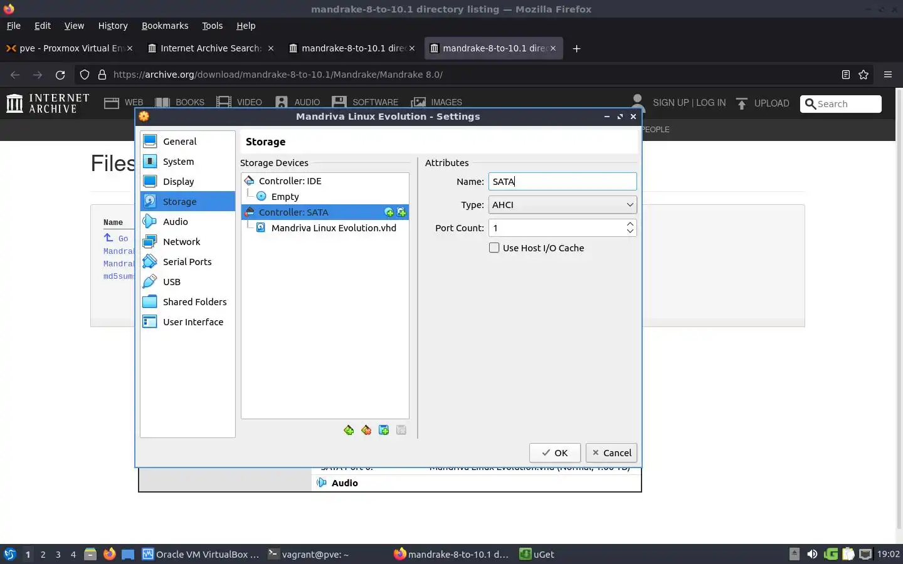Screen dimensions: 903x564
Task: Open vagrant@pve terminal taskbar entry
Action: click(309, 554)
